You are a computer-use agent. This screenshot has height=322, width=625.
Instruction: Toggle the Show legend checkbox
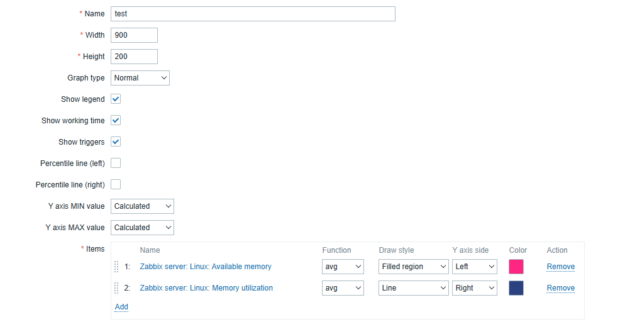116,99
